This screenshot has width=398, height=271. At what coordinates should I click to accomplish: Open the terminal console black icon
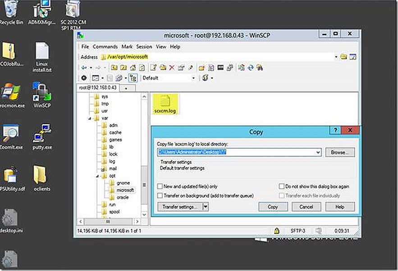(220, 68)
